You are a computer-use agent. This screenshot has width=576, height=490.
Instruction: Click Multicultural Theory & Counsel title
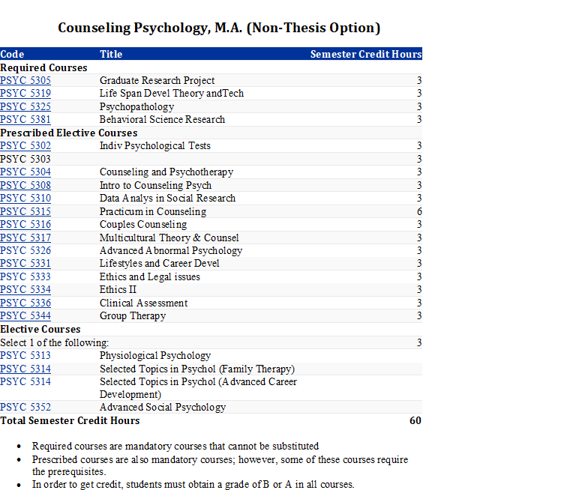point(169,238)
